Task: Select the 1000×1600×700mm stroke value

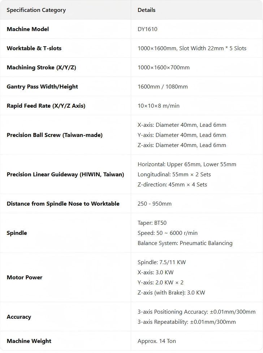Action: [163, 68]
